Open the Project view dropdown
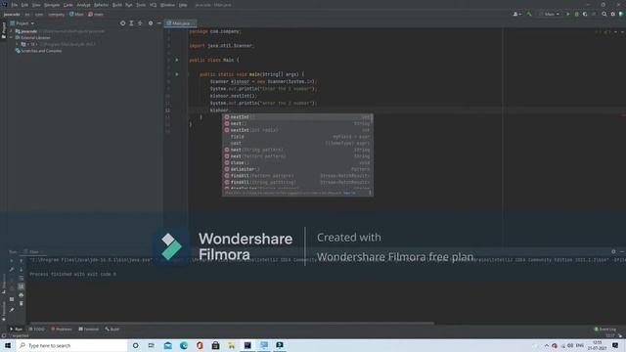Screen dimensions: 626x352 [22, 23]
